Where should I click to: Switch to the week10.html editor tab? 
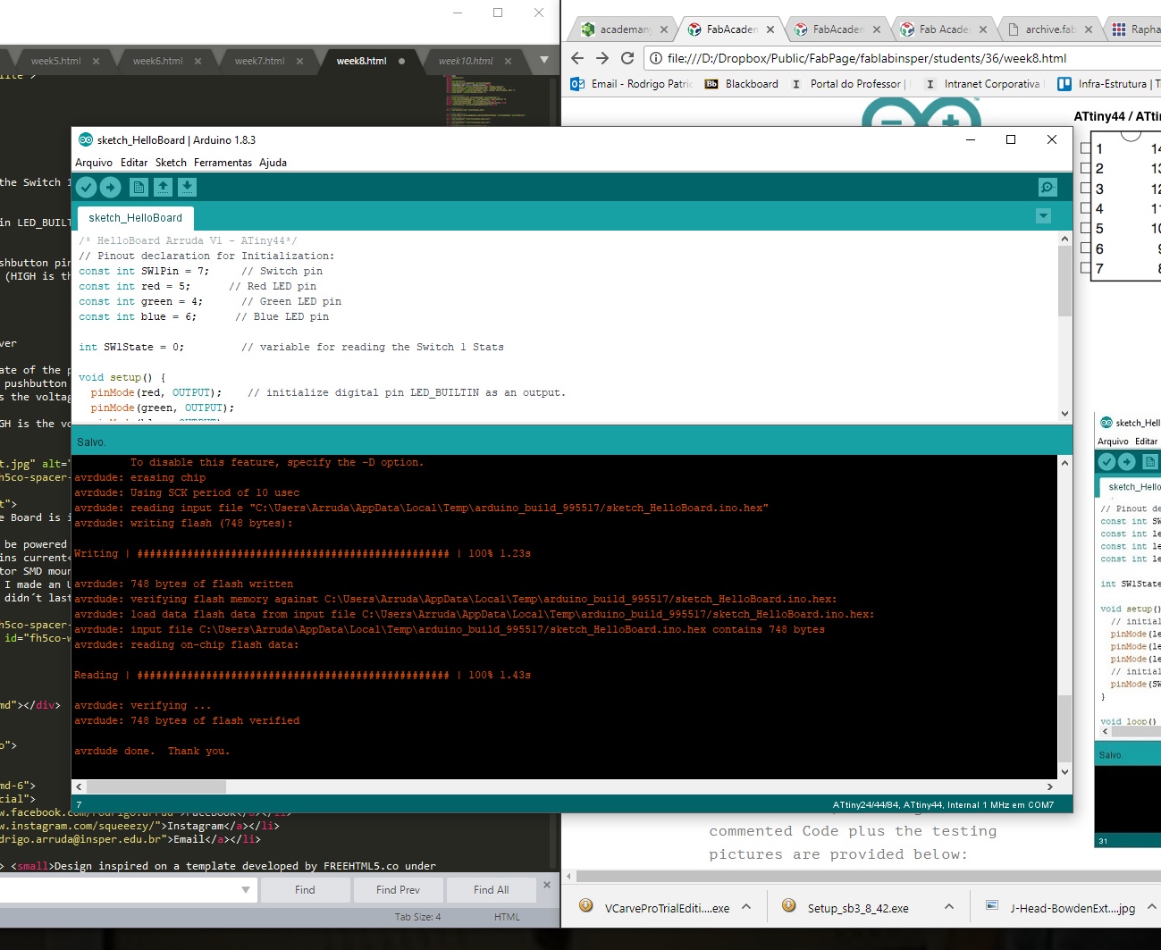(x=466, y=62)
